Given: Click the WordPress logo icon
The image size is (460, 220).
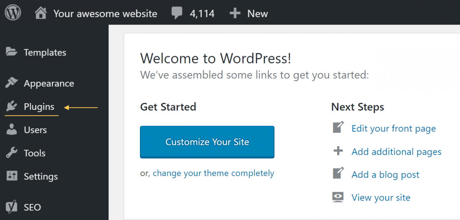Looking at the screenshot, I should pos(13,13).
